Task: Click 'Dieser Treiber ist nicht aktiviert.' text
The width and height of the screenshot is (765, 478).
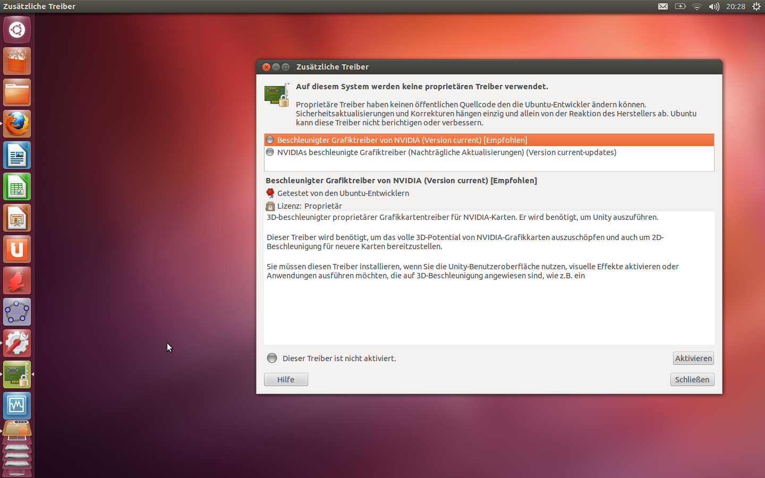Action: click(x=339, y=358)
